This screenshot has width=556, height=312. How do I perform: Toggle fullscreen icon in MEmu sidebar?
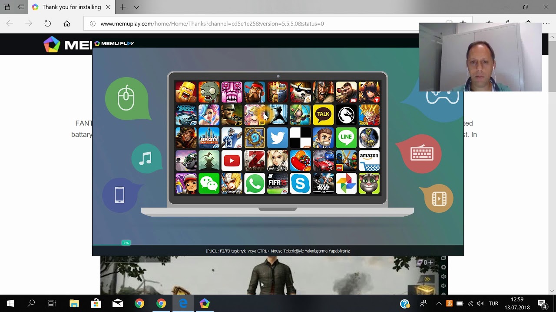point(443,258)
